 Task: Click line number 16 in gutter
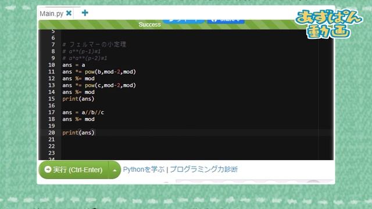tap(52, 106)
